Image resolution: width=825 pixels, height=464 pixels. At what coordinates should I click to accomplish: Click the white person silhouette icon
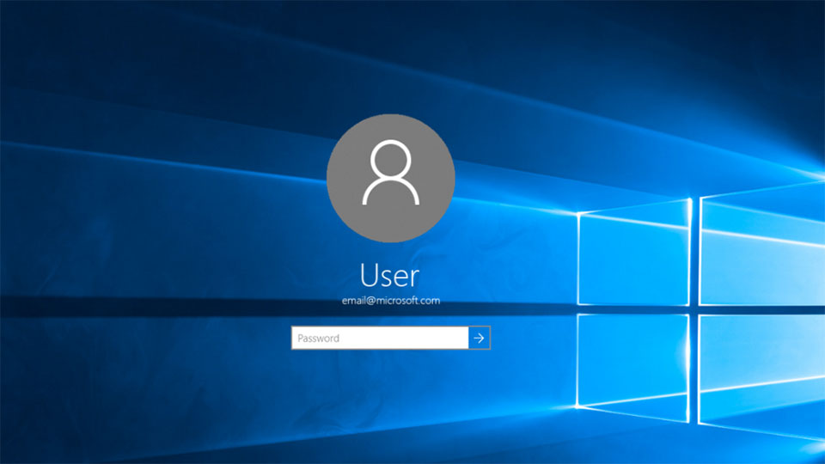pyautogui.click(x=390, y=172)
